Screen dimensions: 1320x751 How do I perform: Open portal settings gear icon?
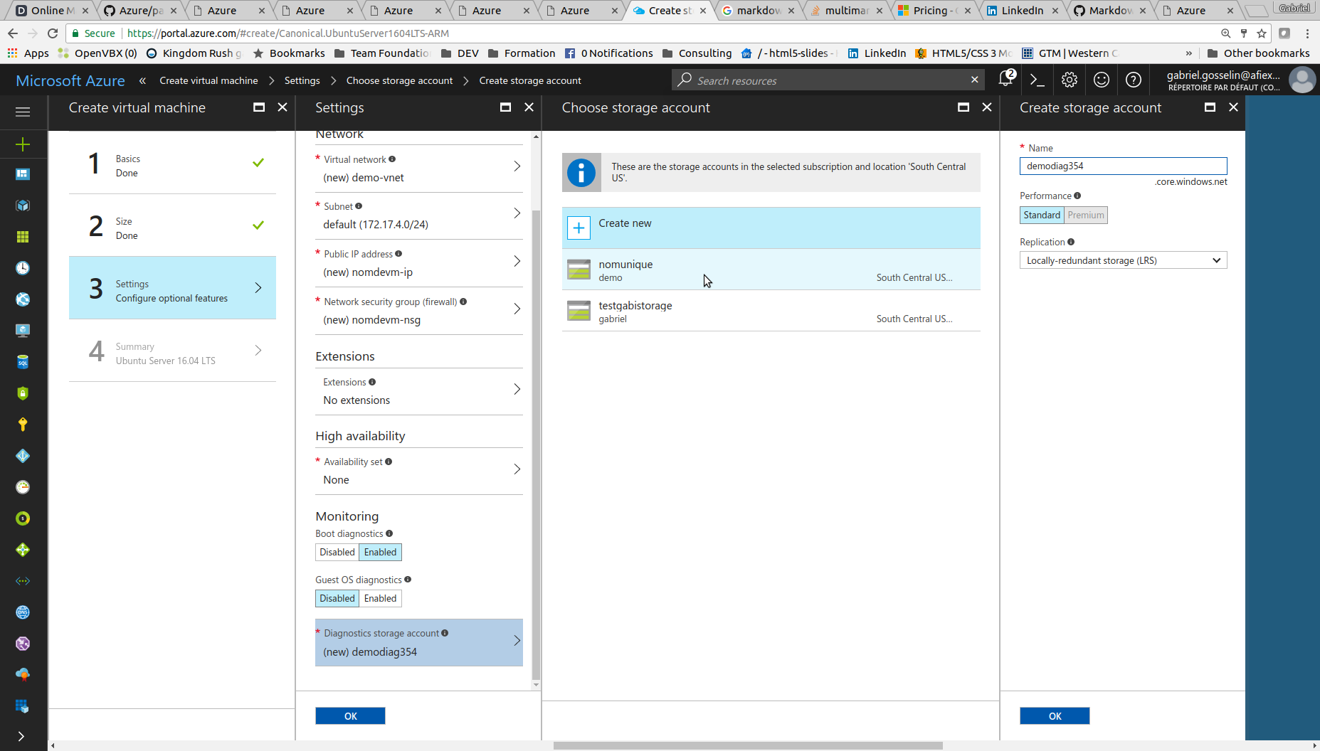(x=1069, y=80)
